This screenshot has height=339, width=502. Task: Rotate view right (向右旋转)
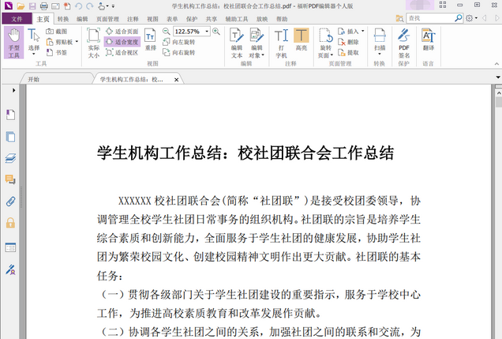pyautogui.click(x=178, y=52)
